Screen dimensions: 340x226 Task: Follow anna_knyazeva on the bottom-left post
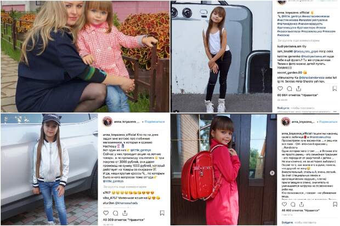pos(155,121)
